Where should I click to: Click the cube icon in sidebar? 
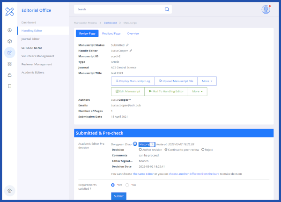point(9,41)
